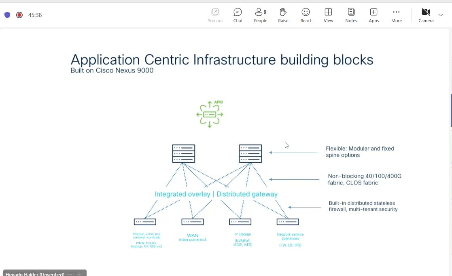Open the meeting Notes
The width and height of the screenshot is (452, 276).
click(x=351, y=15)
